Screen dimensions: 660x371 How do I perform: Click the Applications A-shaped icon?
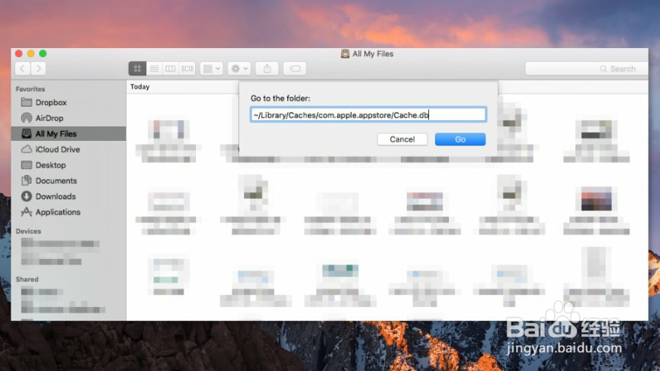click(x=27, y=212)
